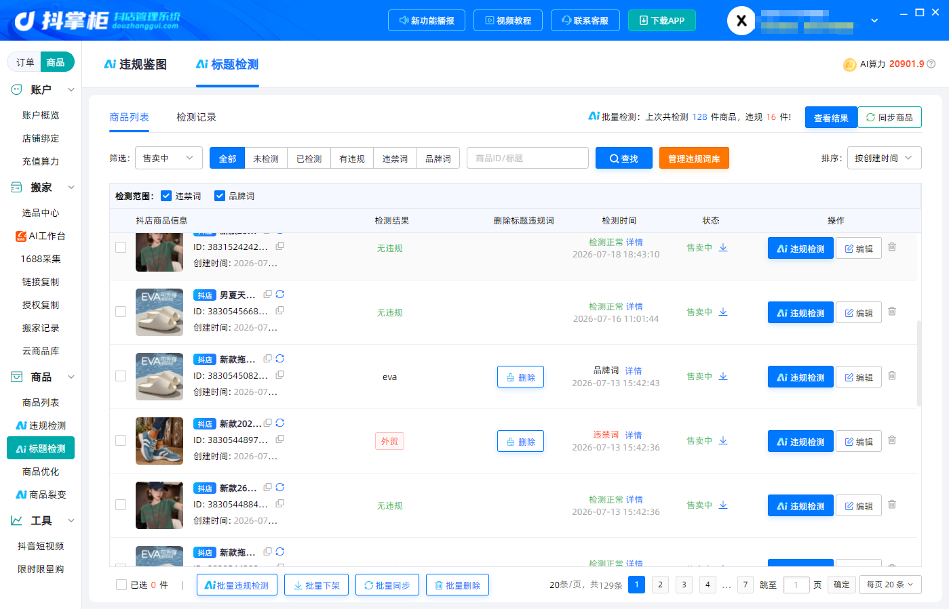
Task: Click trash icon for the 外贸 violation row
Action: tap(892, 440)
